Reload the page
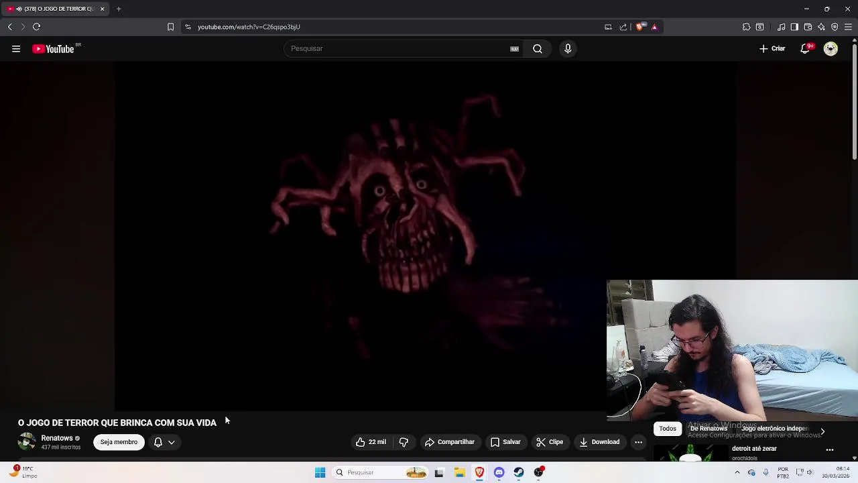The width and height of the screenshot is (858, 483). 36,27
